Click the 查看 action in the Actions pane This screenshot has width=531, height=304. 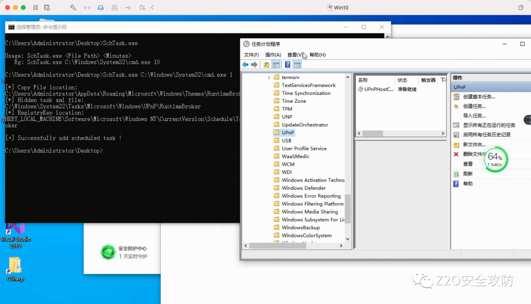tap(468, 164)
